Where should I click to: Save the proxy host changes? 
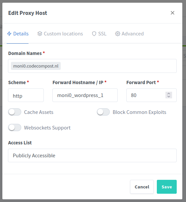pyautogui.click(x=167, y=187)
